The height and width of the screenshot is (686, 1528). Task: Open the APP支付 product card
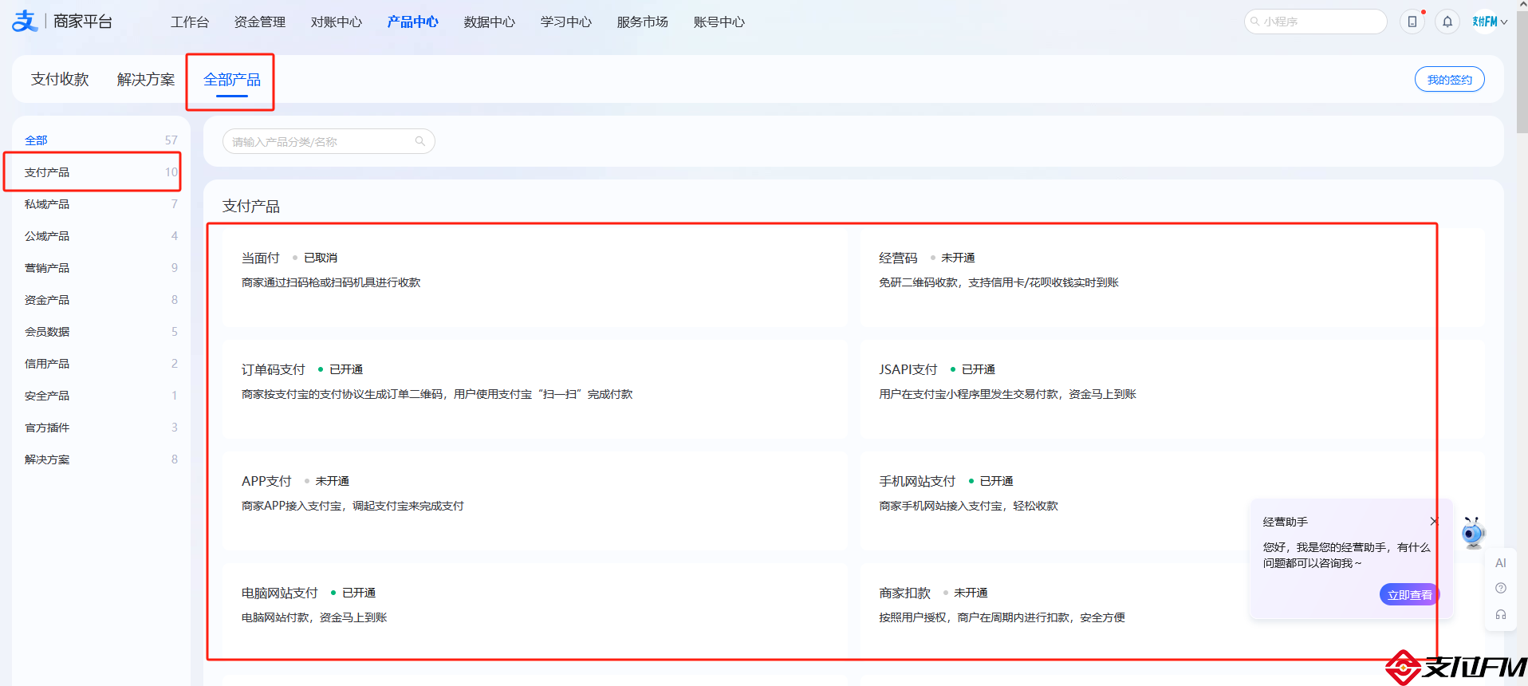point(535,501)
